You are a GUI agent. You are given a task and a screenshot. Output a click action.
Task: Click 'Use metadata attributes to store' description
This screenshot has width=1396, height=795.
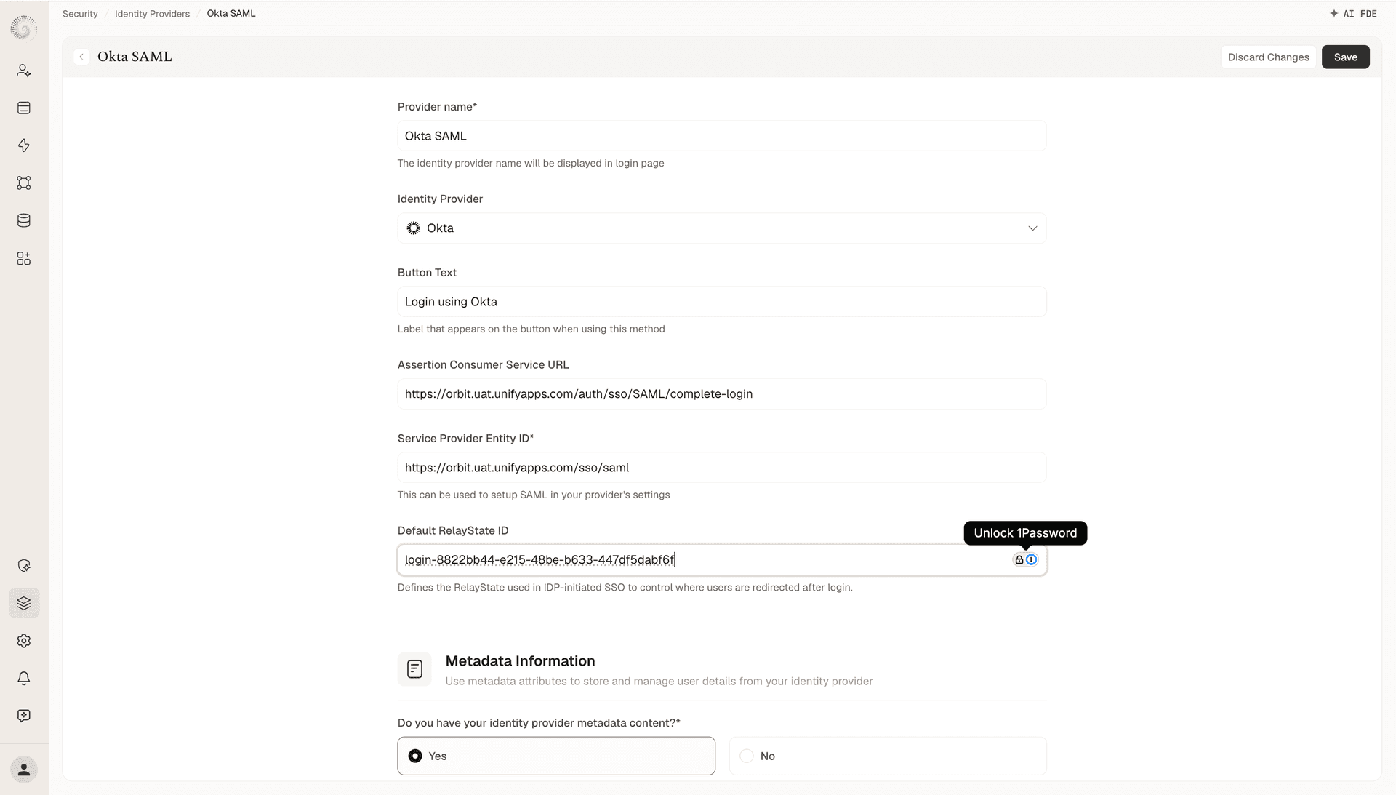point(659,682)
